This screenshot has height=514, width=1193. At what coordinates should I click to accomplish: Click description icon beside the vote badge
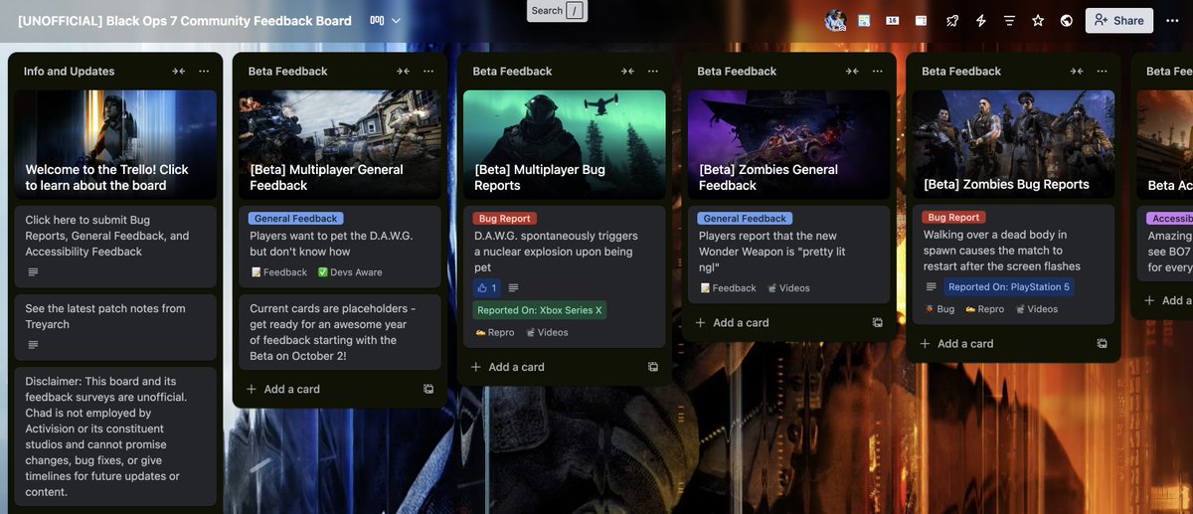tap(514, 288)
